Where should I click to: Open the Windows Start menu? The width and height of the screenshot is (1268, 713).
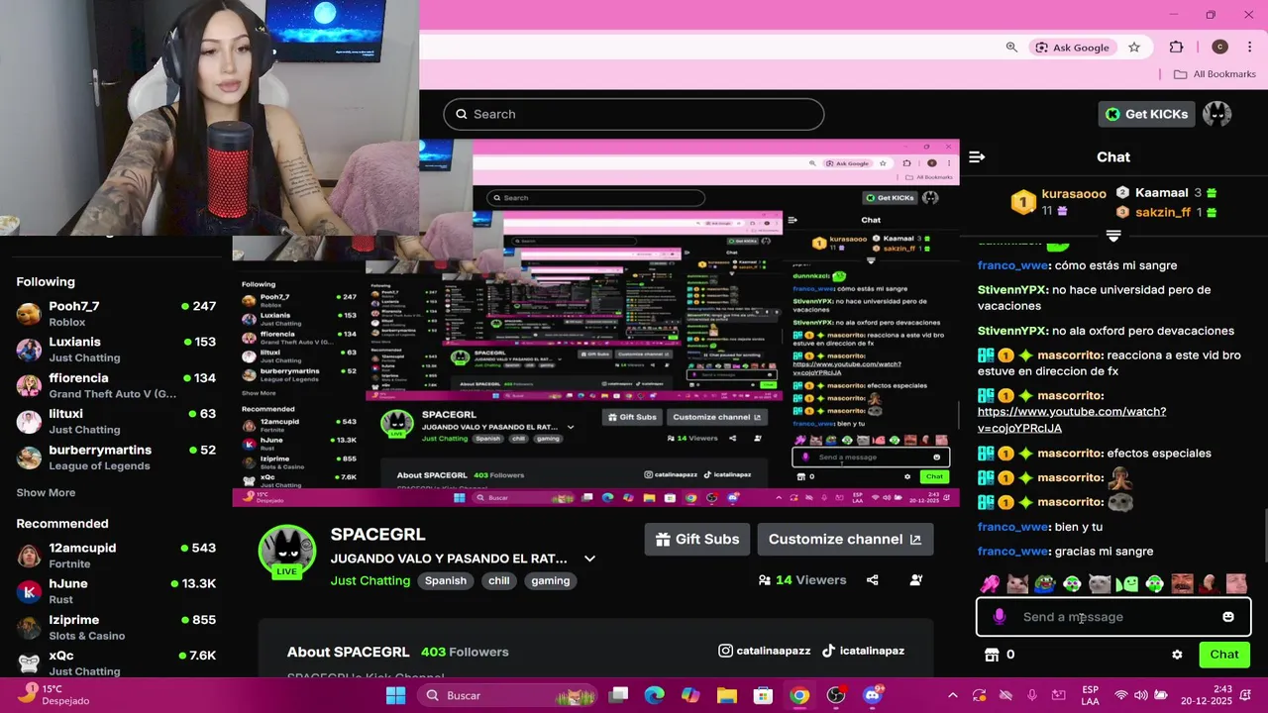pos(395,695)
